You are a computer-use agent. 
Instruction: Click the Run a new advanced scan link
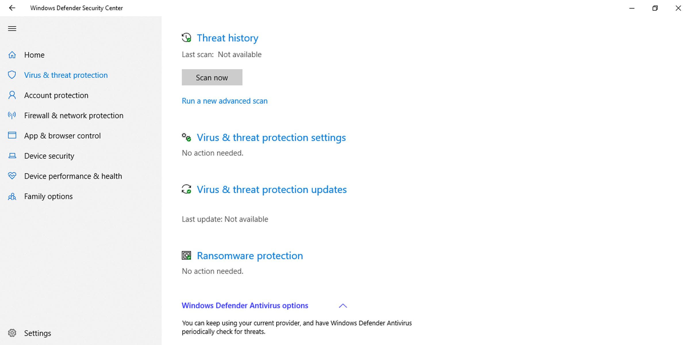click(225, 101)
